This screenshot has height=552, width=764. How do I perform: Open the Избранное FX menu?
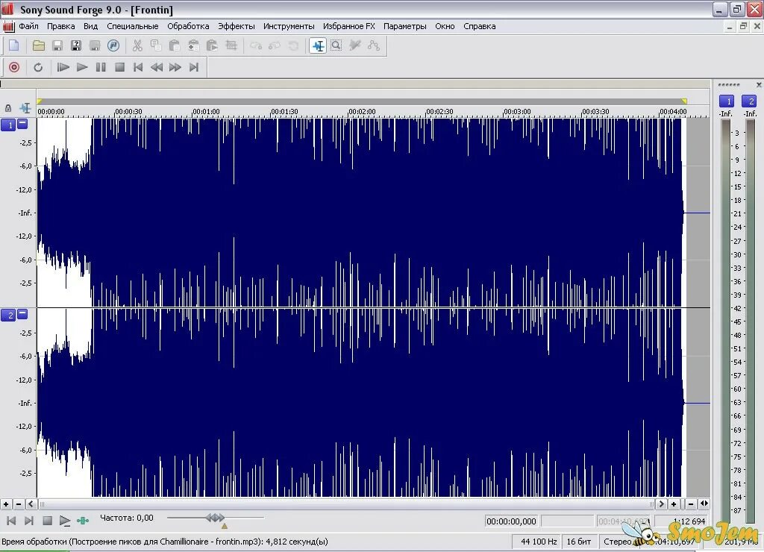[x=348, y=26]
